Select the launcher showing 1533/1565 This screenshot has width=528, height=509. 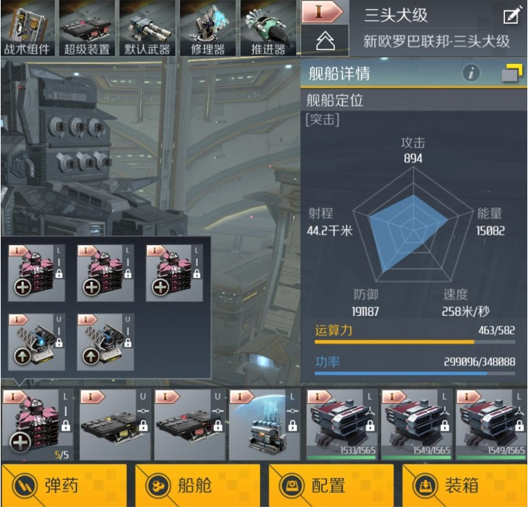(341, 425)
